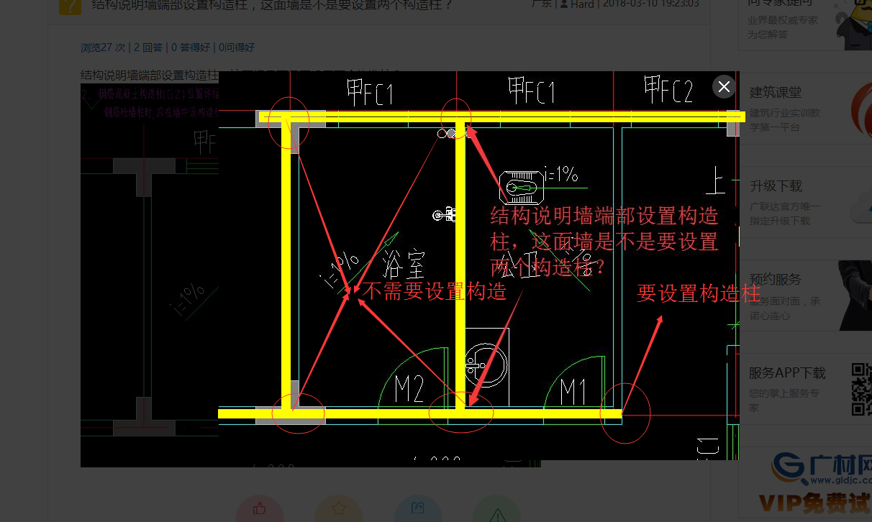872x522 pixels.
Task: Click the yellow question mark icon
Action: pos(70,6)
